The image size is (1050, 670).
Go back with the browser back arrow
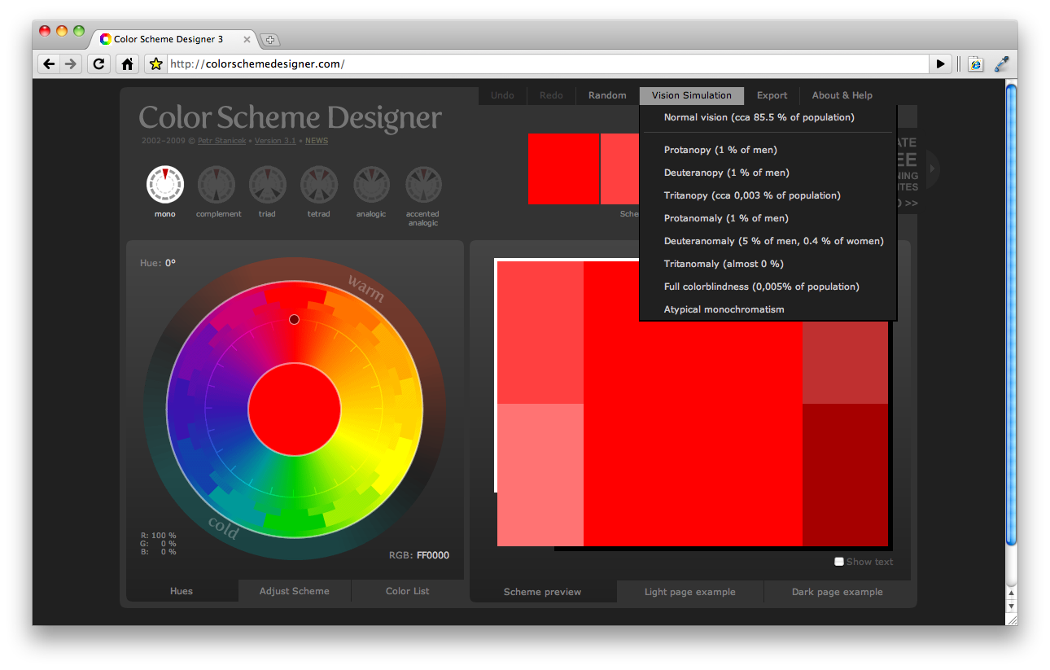click(x=49, y=63)
